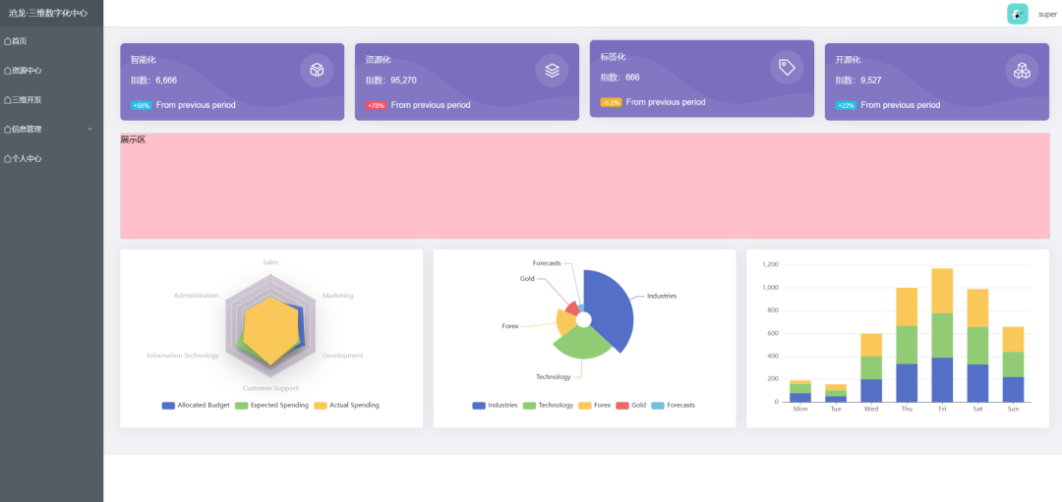Viewport: 1062px width, 502px height.
Task: Open 三维开发 in the sidebar
Action: 51,99
